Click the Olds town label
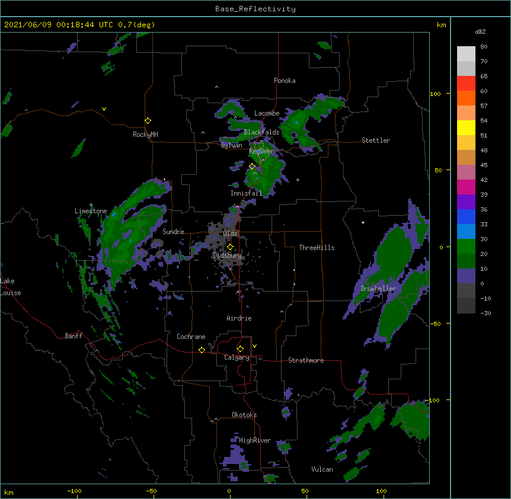This screenshot has height=499, width=511. (x=230, y=233)
